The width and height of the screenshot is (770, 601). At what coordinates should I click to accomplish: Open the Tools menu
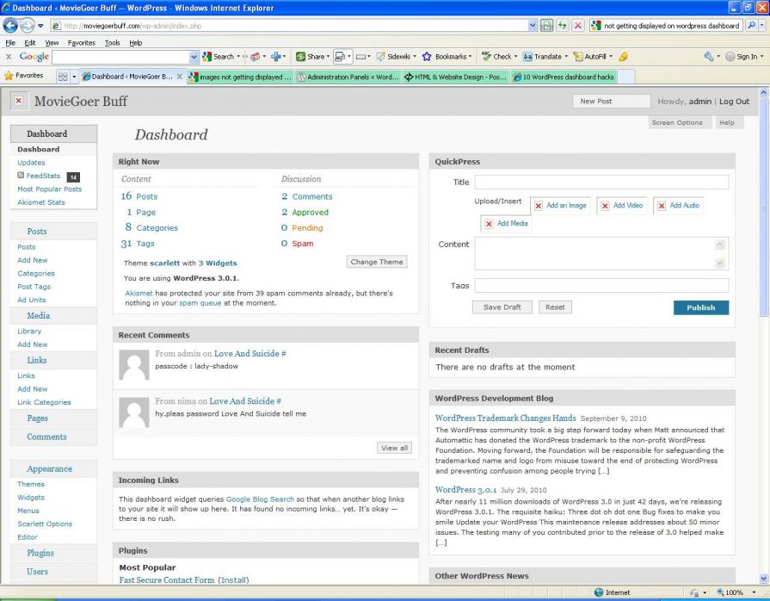[112, 43]
